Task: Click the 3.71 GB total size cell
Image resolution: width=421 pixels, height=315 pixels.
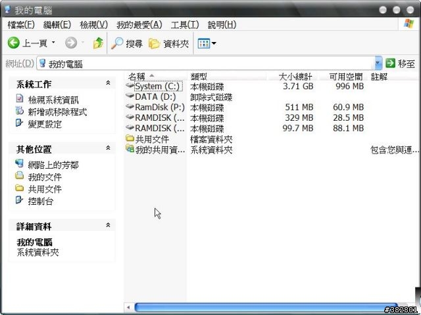Action: click(298, 86)
